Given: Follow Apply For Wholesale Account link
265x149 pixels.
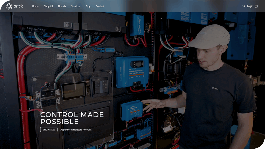Looking at the screenshot, I should tap(76, 130).
